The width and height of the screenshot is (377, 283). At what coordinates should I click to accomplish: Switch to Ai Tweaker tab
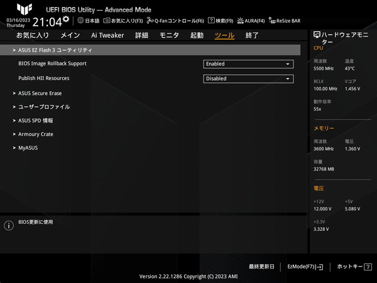click(x=107, y=35)
